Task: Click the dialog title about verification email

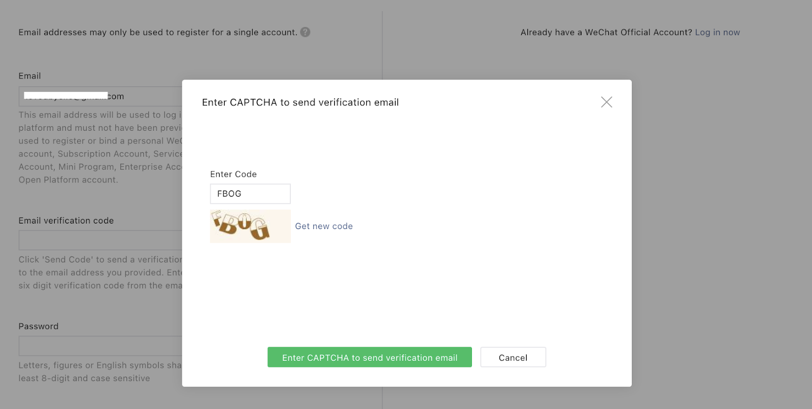Action: coord(300,102)
